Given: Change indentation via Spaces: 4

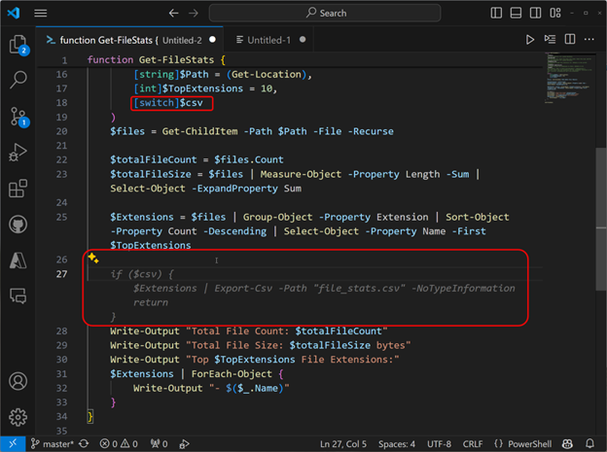Looking at the screenshot, I should pyautogui.click(x=397, y=444).
